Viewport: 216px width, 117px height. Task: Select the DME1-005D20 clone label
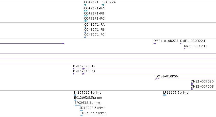pyautogui.click(x=202, y=81)
